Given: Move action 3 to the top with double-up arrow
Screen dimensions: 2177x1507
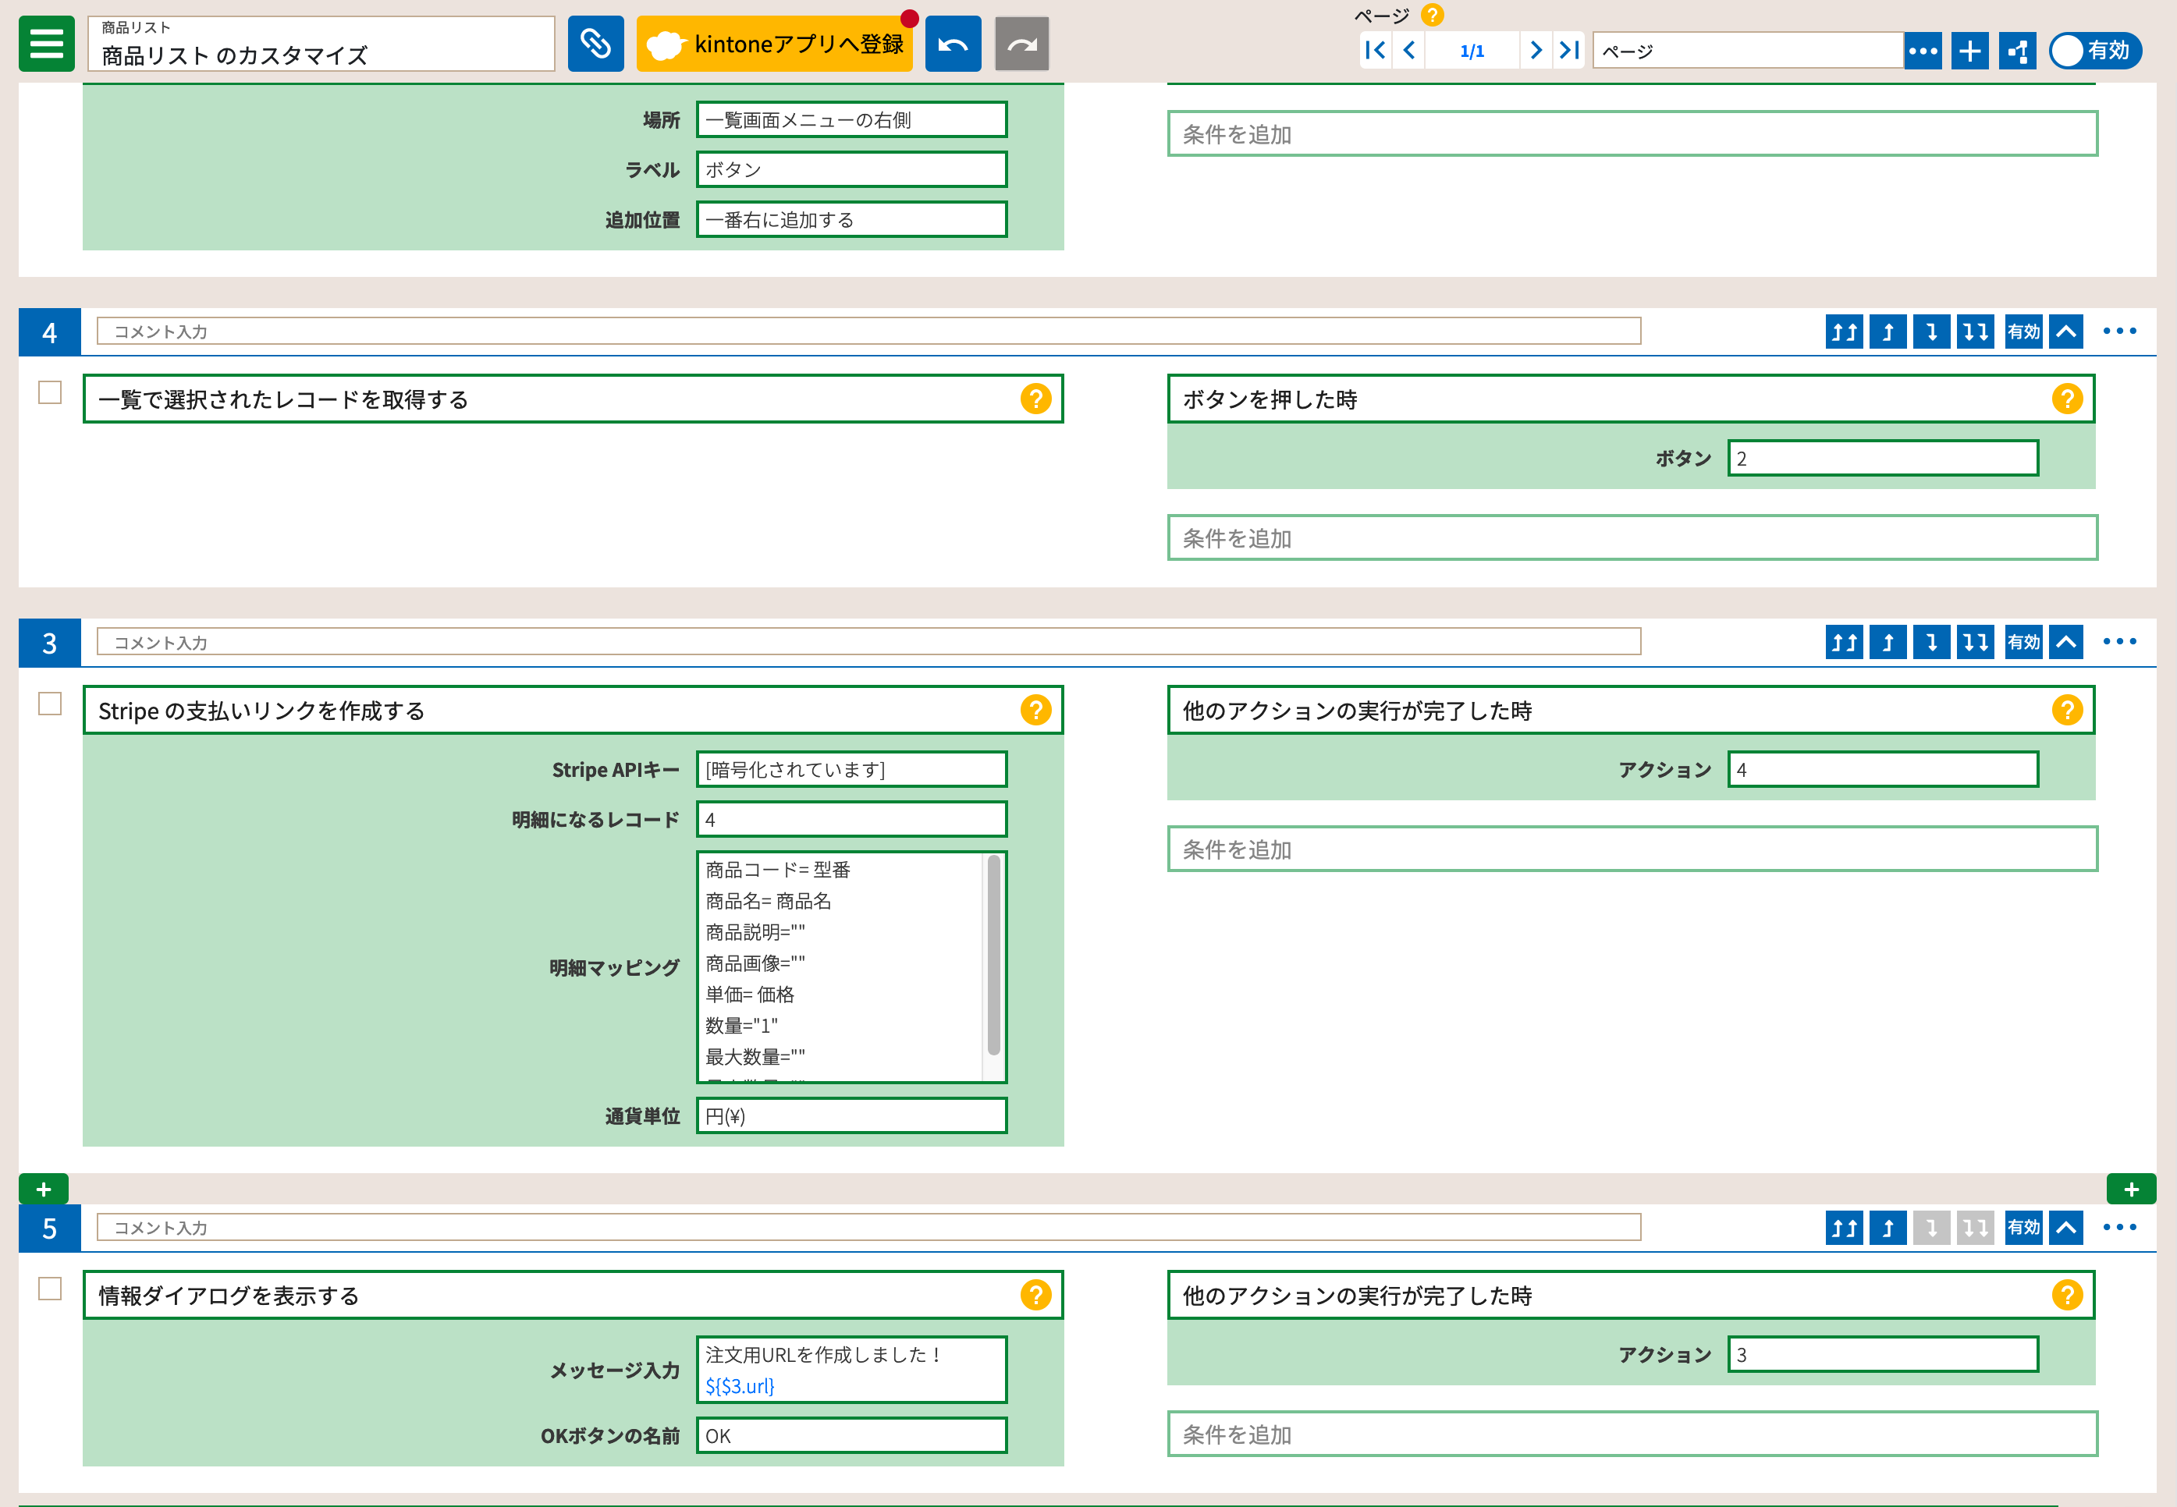Looking at the screenshot, I should coord(1844,642).
